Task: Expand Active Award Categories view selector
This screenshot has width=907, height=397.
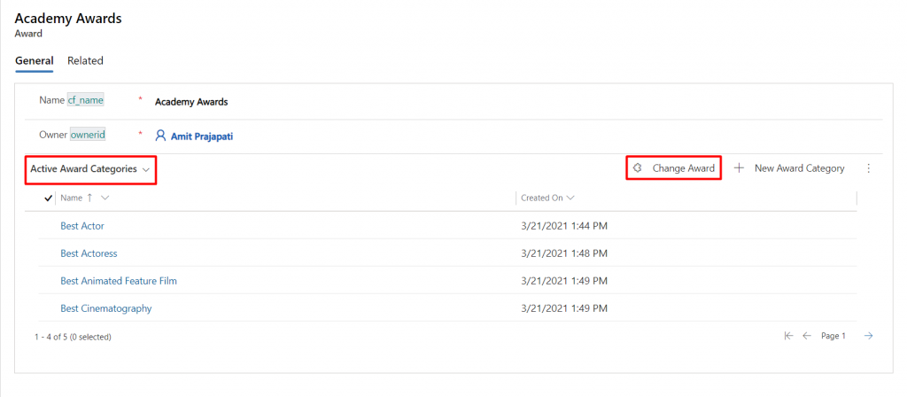Action: (x=90, y=169)
